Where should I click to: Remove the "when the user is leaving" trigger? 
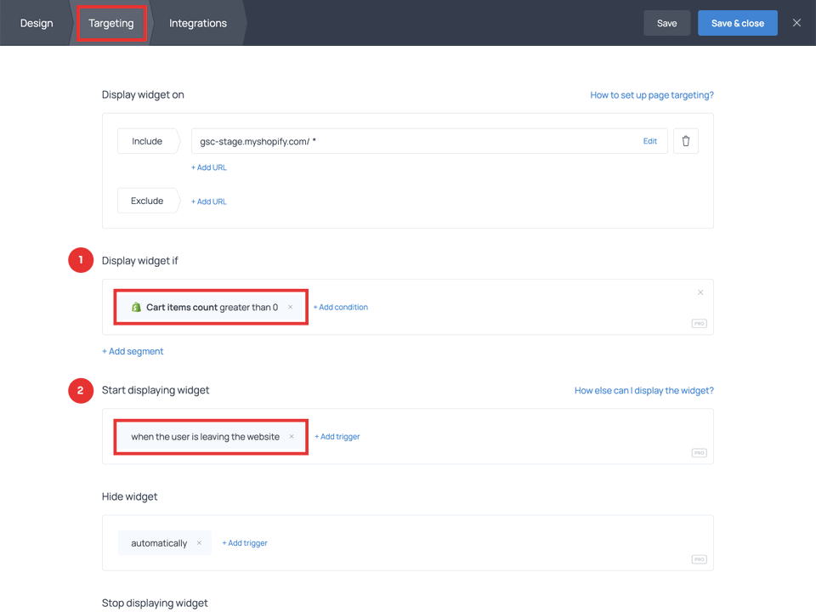point(292,436)
